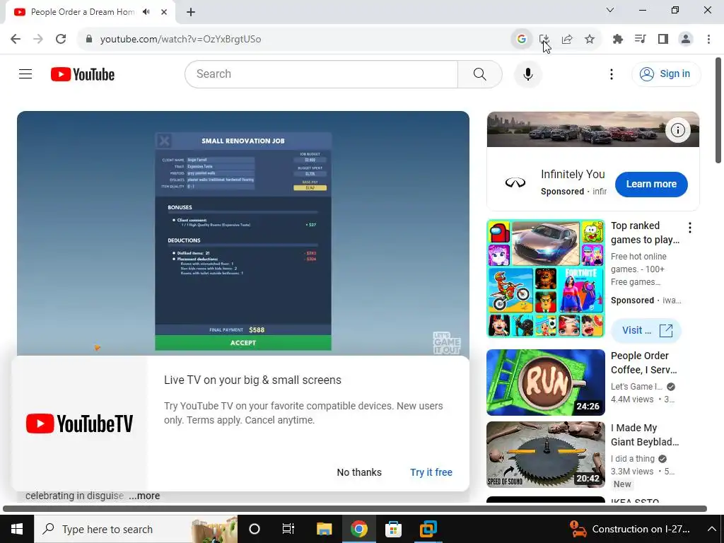Open I did a thing channel name
The image size is (724, 543).
633,458
